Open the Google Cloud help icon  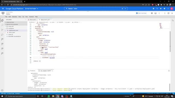(x=164, y=8)
